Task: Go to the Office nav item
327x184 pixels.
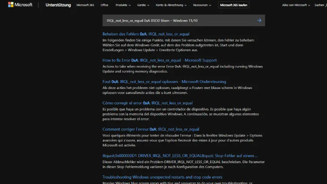Action: [x=104, y=5]
